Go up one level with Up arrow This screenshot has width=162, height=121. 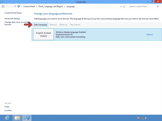[x=15, y=7]
